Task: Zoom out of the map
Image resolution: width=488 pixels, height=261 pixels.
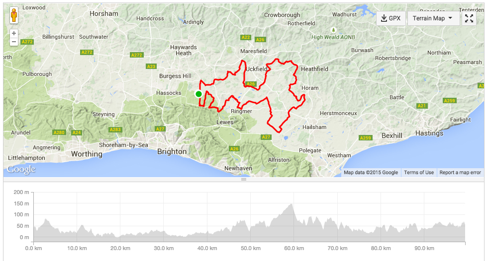Action: tap(14, 42)
